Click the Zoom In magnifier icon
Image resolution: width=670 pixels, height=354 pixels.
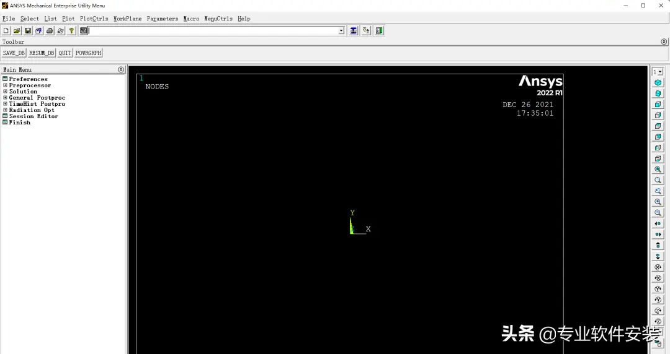pos(658,202)
